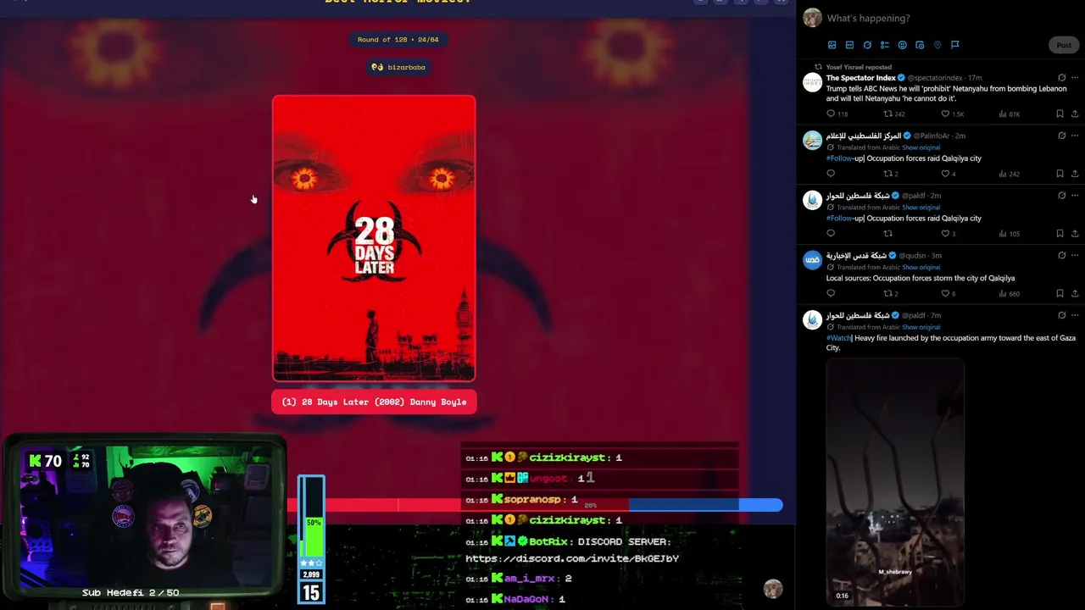Like The Spectator Index tweet

pyautogui.click(x=945, y=114)
